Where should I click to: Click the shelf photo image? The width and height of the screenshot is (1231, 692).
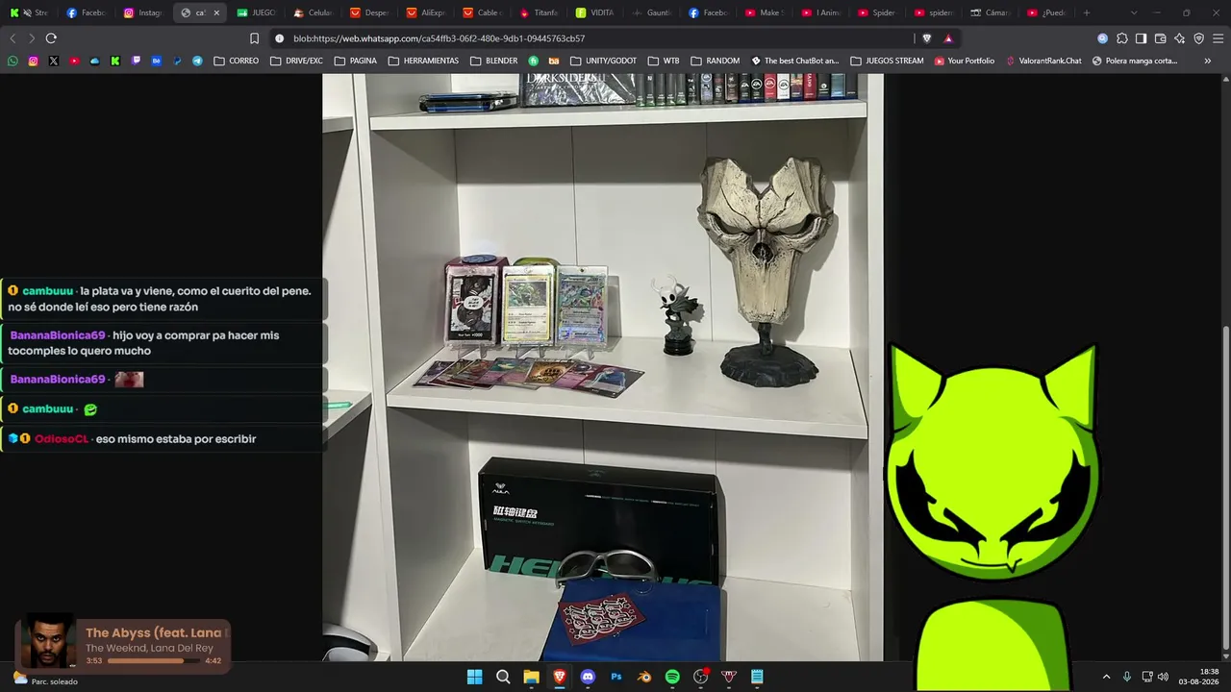(603, 367)
